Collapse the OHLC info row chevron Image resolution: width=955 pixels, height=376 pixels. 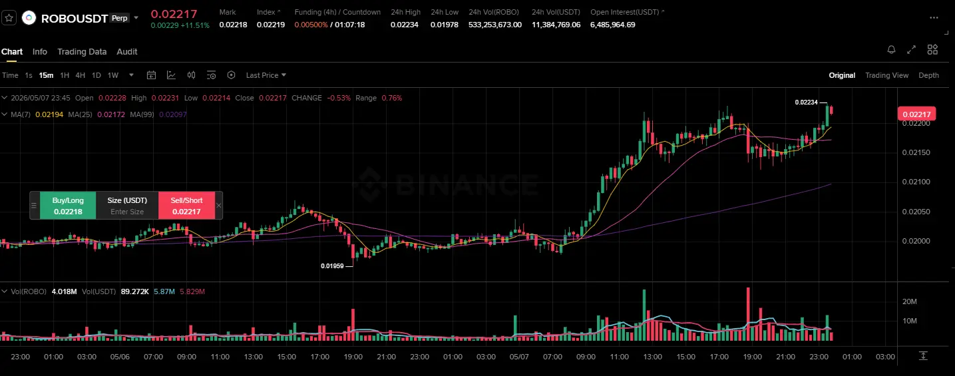[5, 98]
